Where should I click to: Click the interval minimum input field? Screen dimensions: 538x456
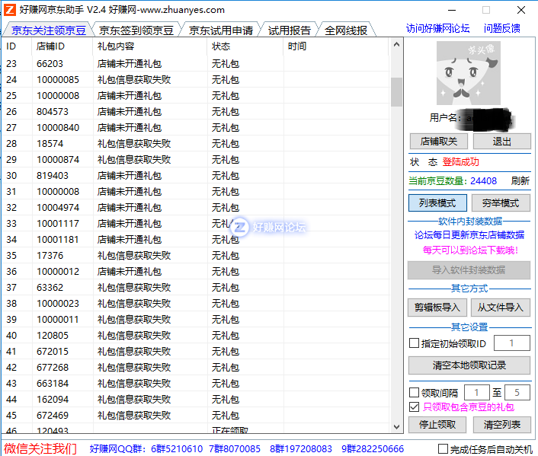(x=476, y=392)
